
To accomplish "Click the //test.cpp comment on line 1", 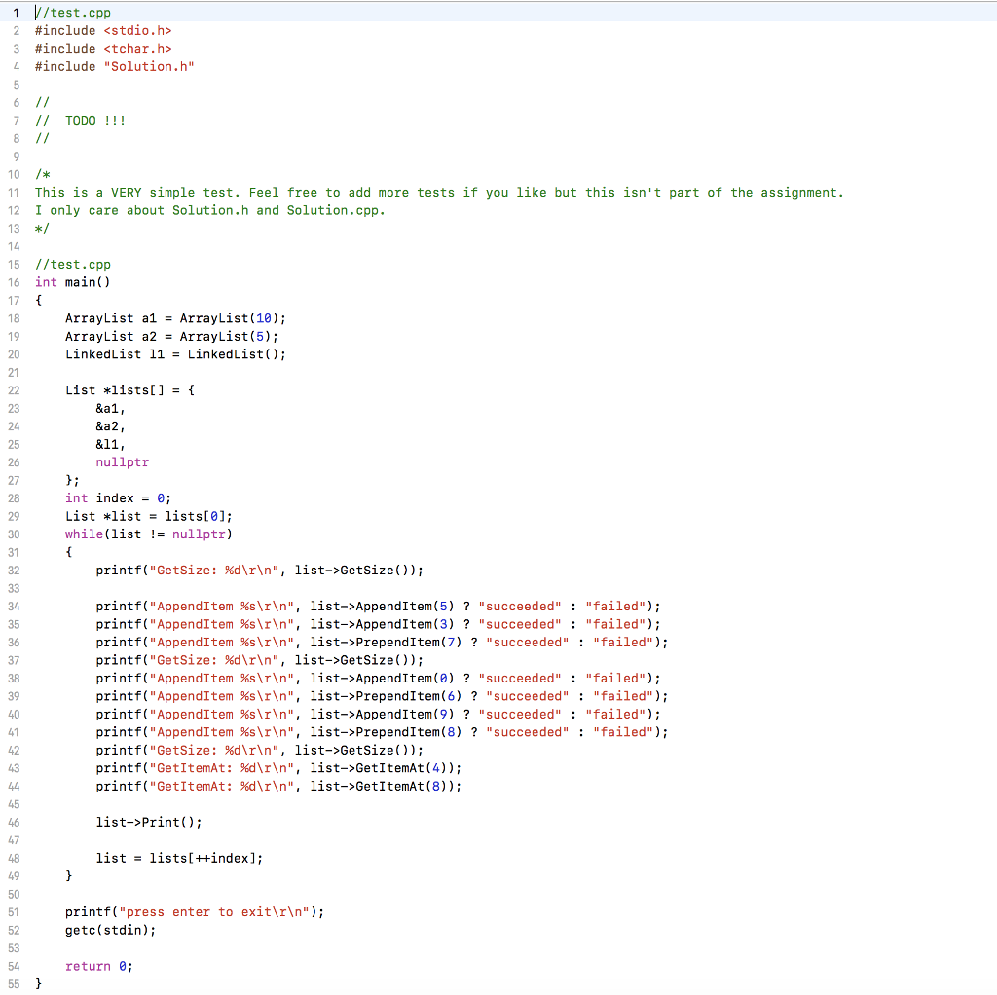I will [73, 13].
